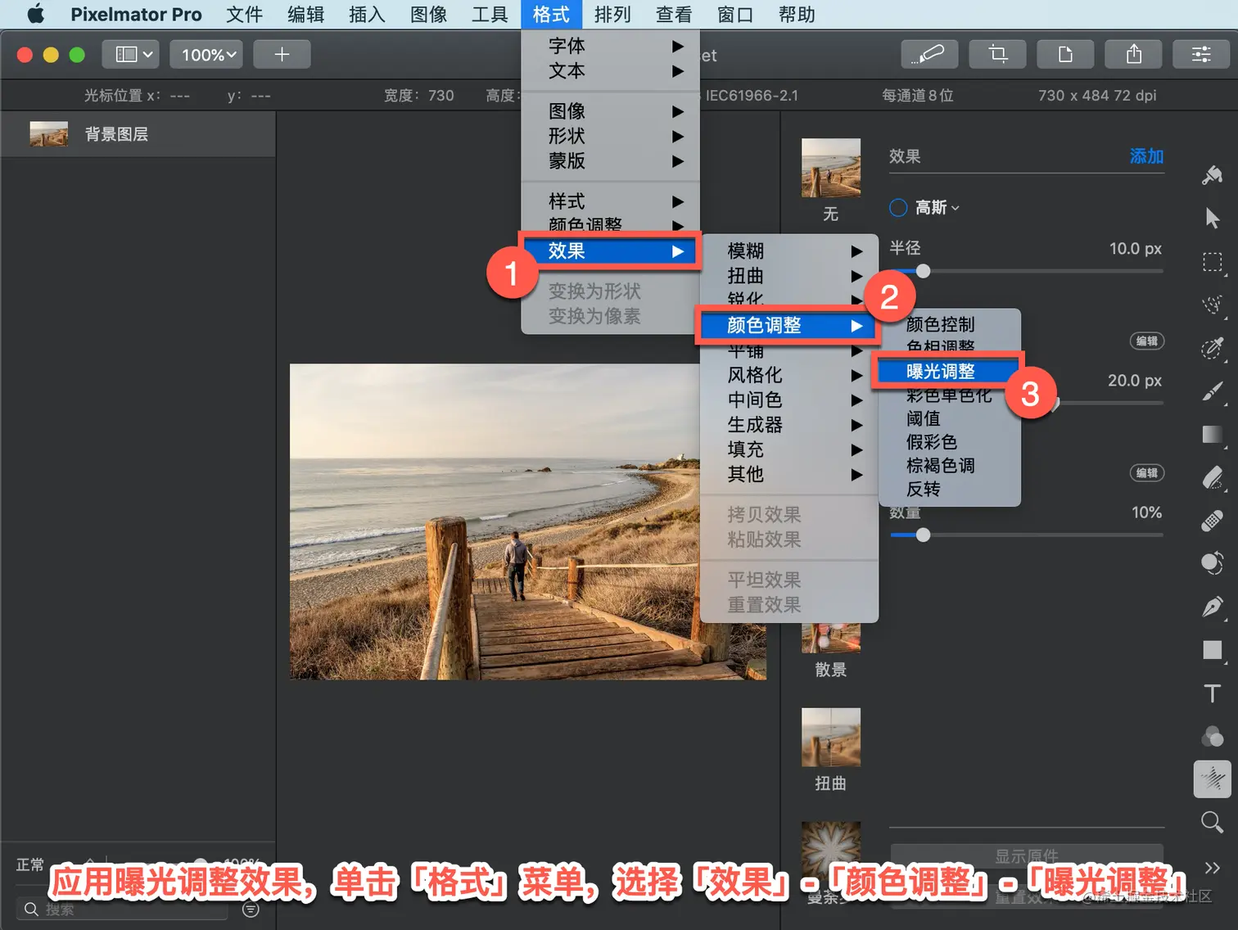
Task: Select the Style paint tool icon
Action: coord(1213,175)
